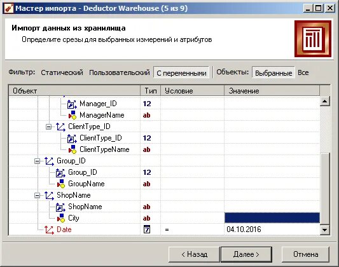This screenshot has height=267, width=339.
Task: Collapse the ClientType_ID tree node
Action: (x=48, y=127)
